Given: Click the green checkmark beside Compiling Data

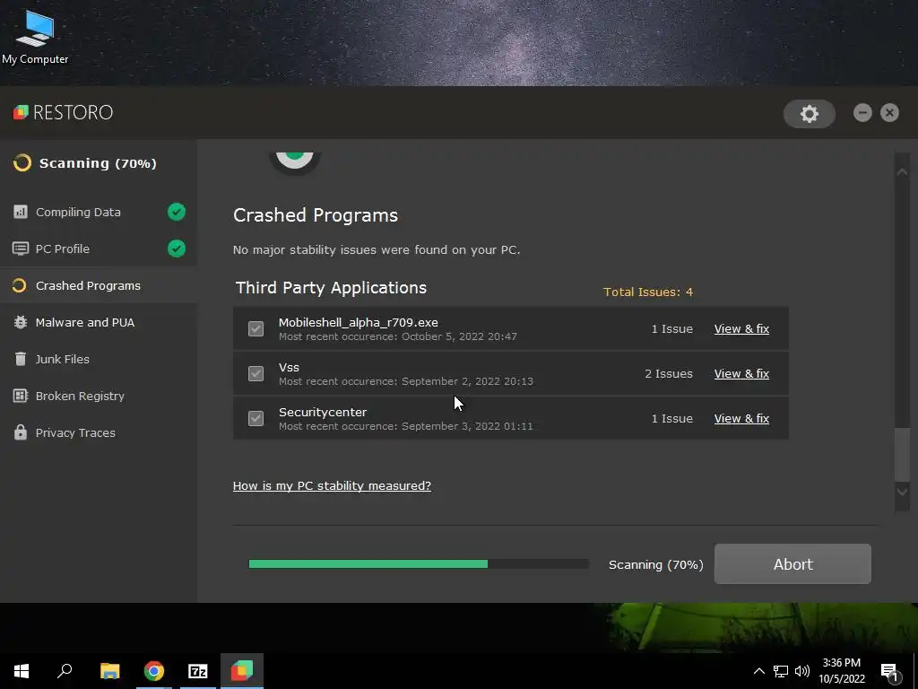Looking at the screenshot, I should [x=177, y=212].
